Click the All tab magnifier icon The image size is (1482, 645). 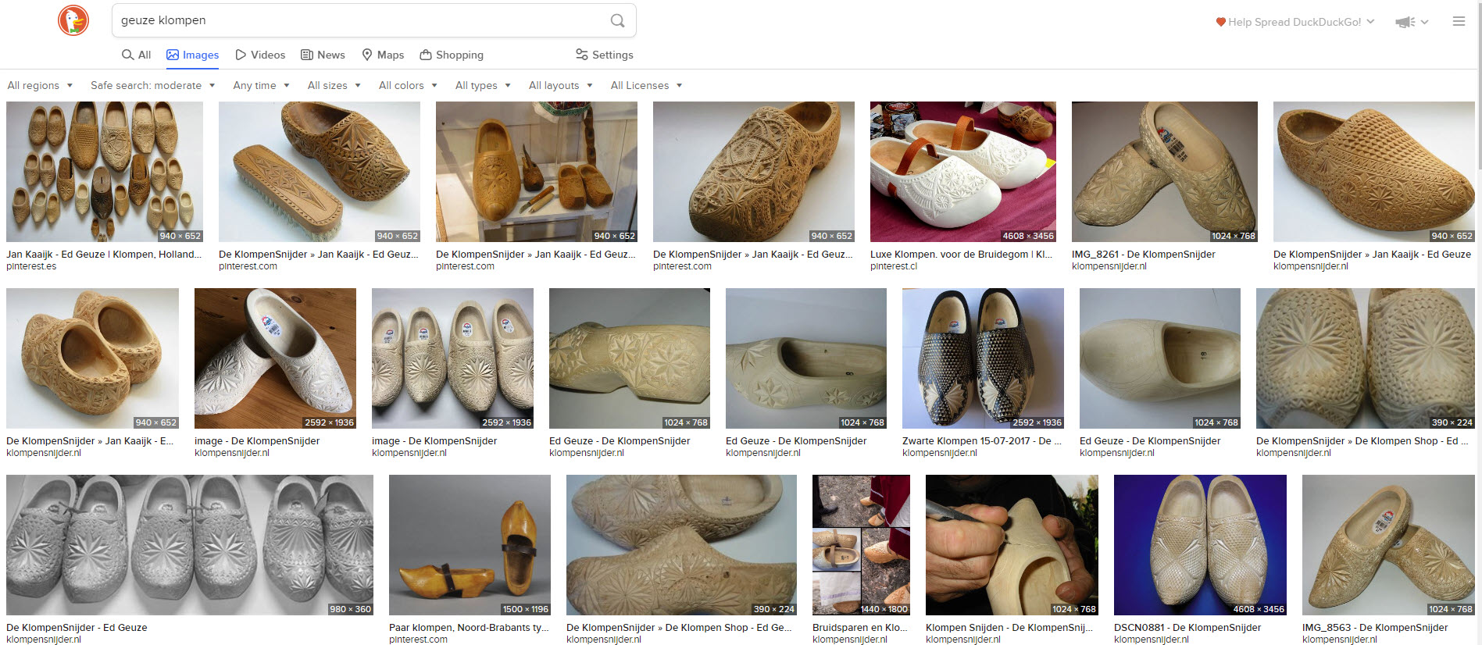pos(127,55)
